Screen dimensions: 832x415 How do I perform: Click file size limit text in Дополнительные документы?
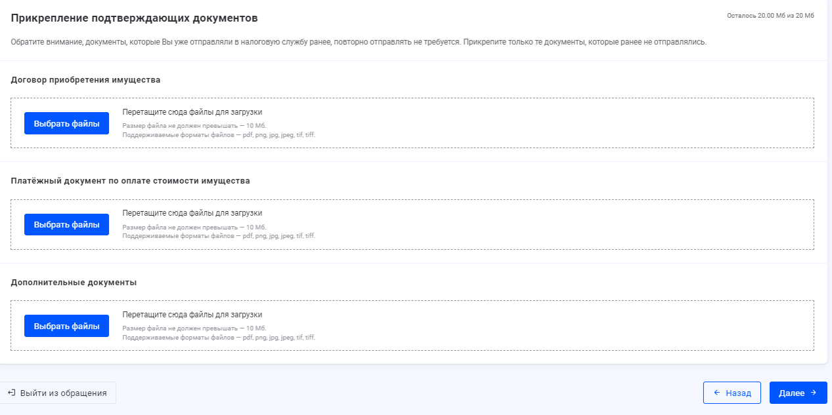(194, 328)
